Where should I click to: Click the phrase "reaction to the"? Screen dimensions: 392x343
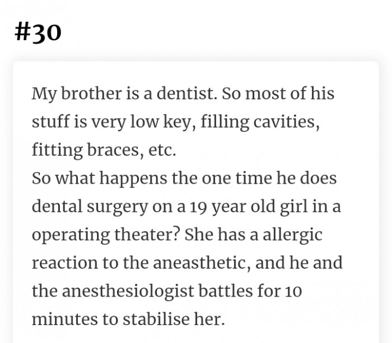[90, 263]
